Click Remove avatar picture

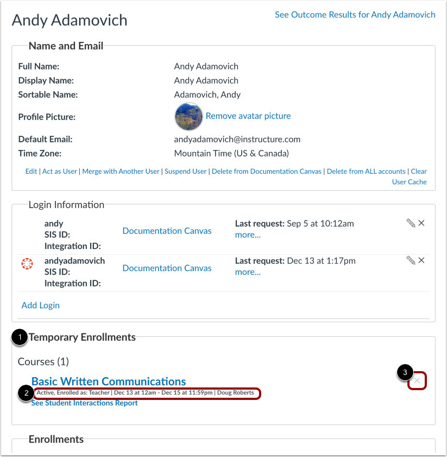pyautogui.click(x=248, y=116)
